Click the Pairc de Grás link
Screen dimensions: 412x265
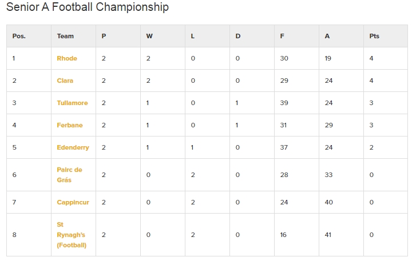coord(69,175)
